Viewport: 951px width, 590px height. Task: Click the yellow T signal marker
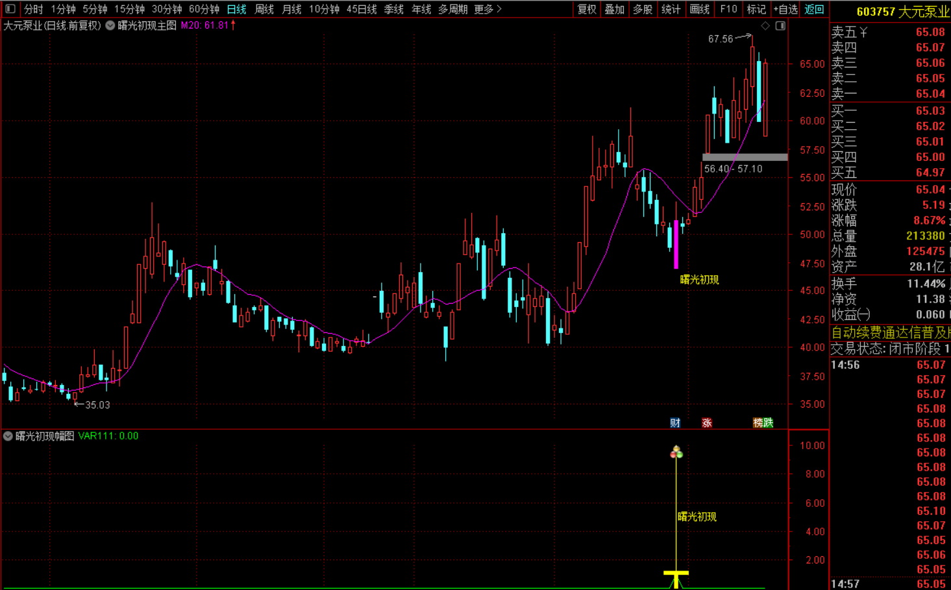click(676, 579)
